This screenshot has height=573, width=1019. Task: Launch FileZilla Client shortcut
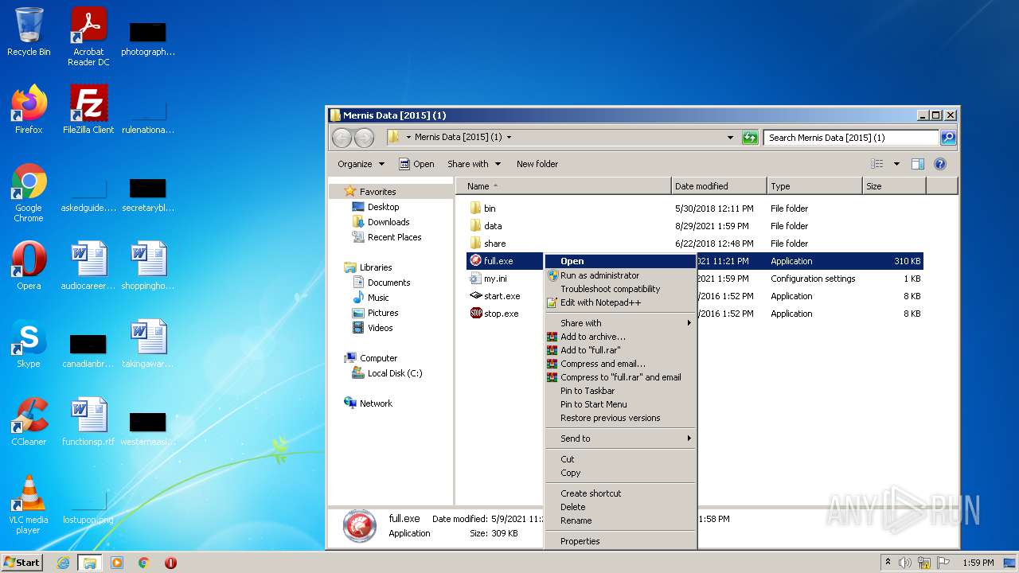[88, 110]
